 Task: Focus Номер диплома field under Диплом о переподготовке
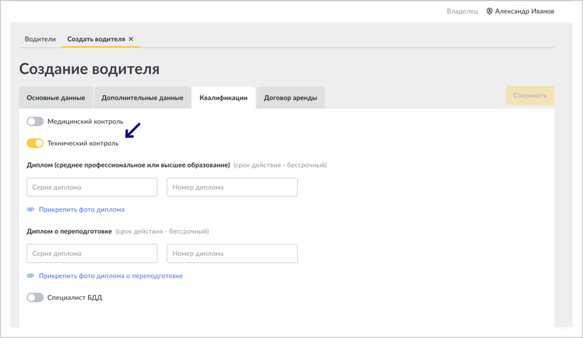click(232, 253)
